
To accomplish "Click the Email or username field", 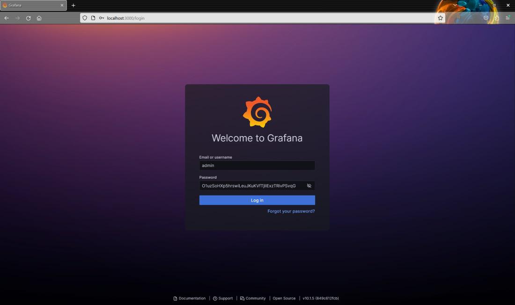I will [257, 166].
